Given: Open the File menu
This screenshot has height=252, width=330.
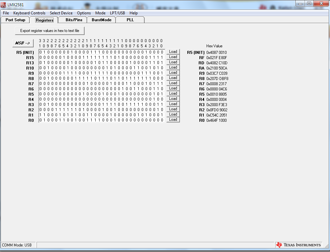Looking at the screenshot, I should (6, 13).
